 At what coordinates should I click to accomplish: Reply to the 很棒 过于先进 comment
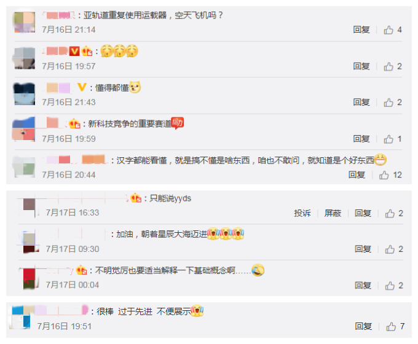(363, 326)
